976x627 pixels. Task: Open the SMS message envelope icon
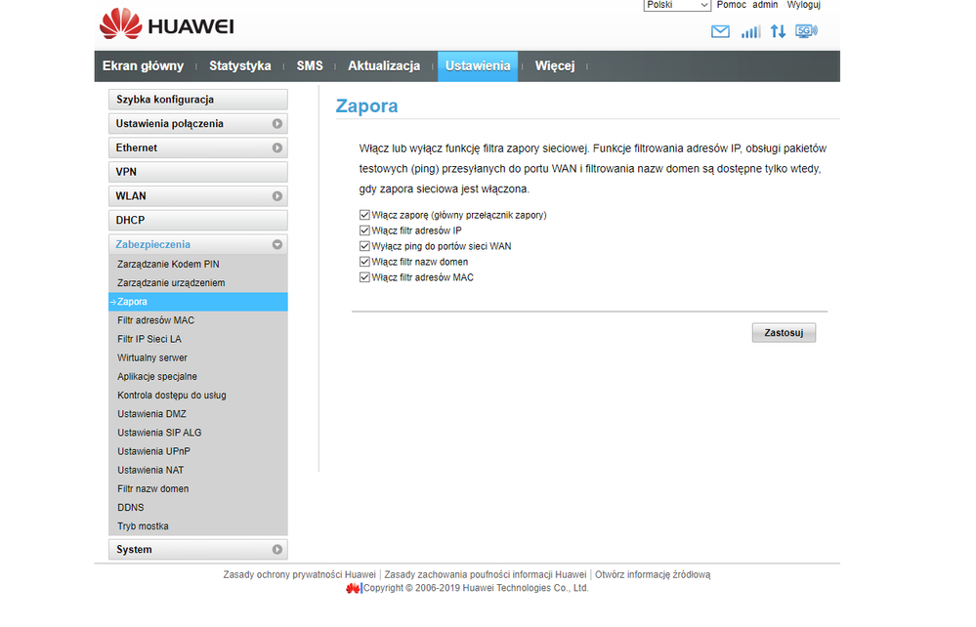(x=720, y=31)
